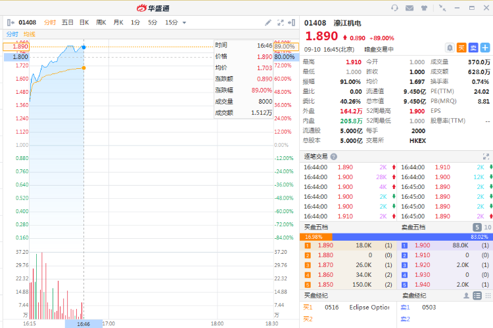Add stock to watchlist plus icon
Screen dimensions: 493x328
tap(485, 47)
